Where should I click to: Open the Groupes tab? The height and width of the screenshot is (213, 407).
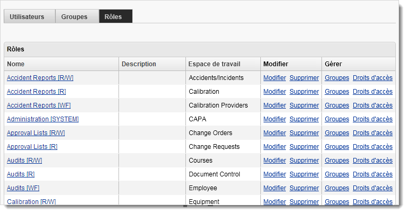[x=74, y=16]
